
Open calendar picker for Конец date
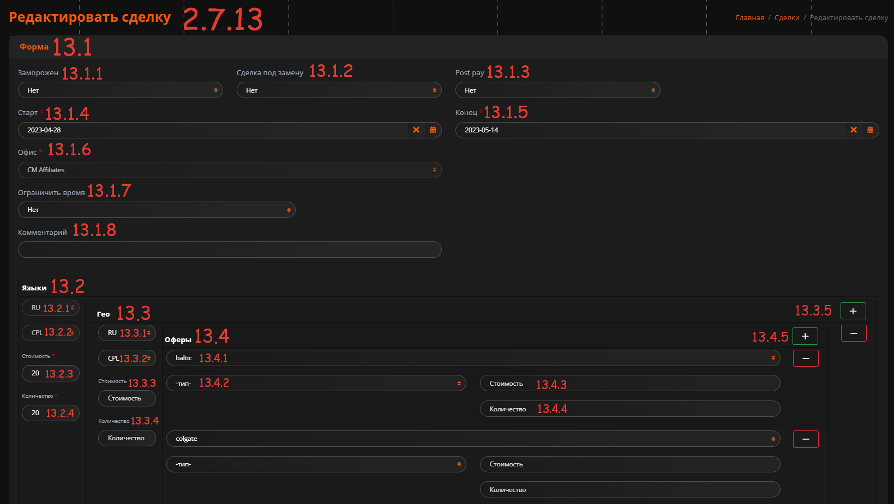tap(871, 130)
